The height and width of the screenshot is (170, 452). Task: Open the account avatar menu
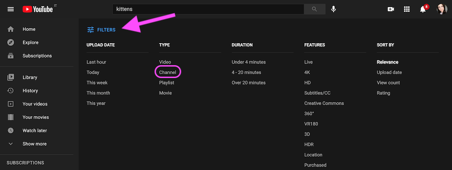click(x=442, y=9)
